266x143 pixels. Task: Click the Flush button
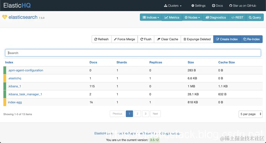pos(146,39)
